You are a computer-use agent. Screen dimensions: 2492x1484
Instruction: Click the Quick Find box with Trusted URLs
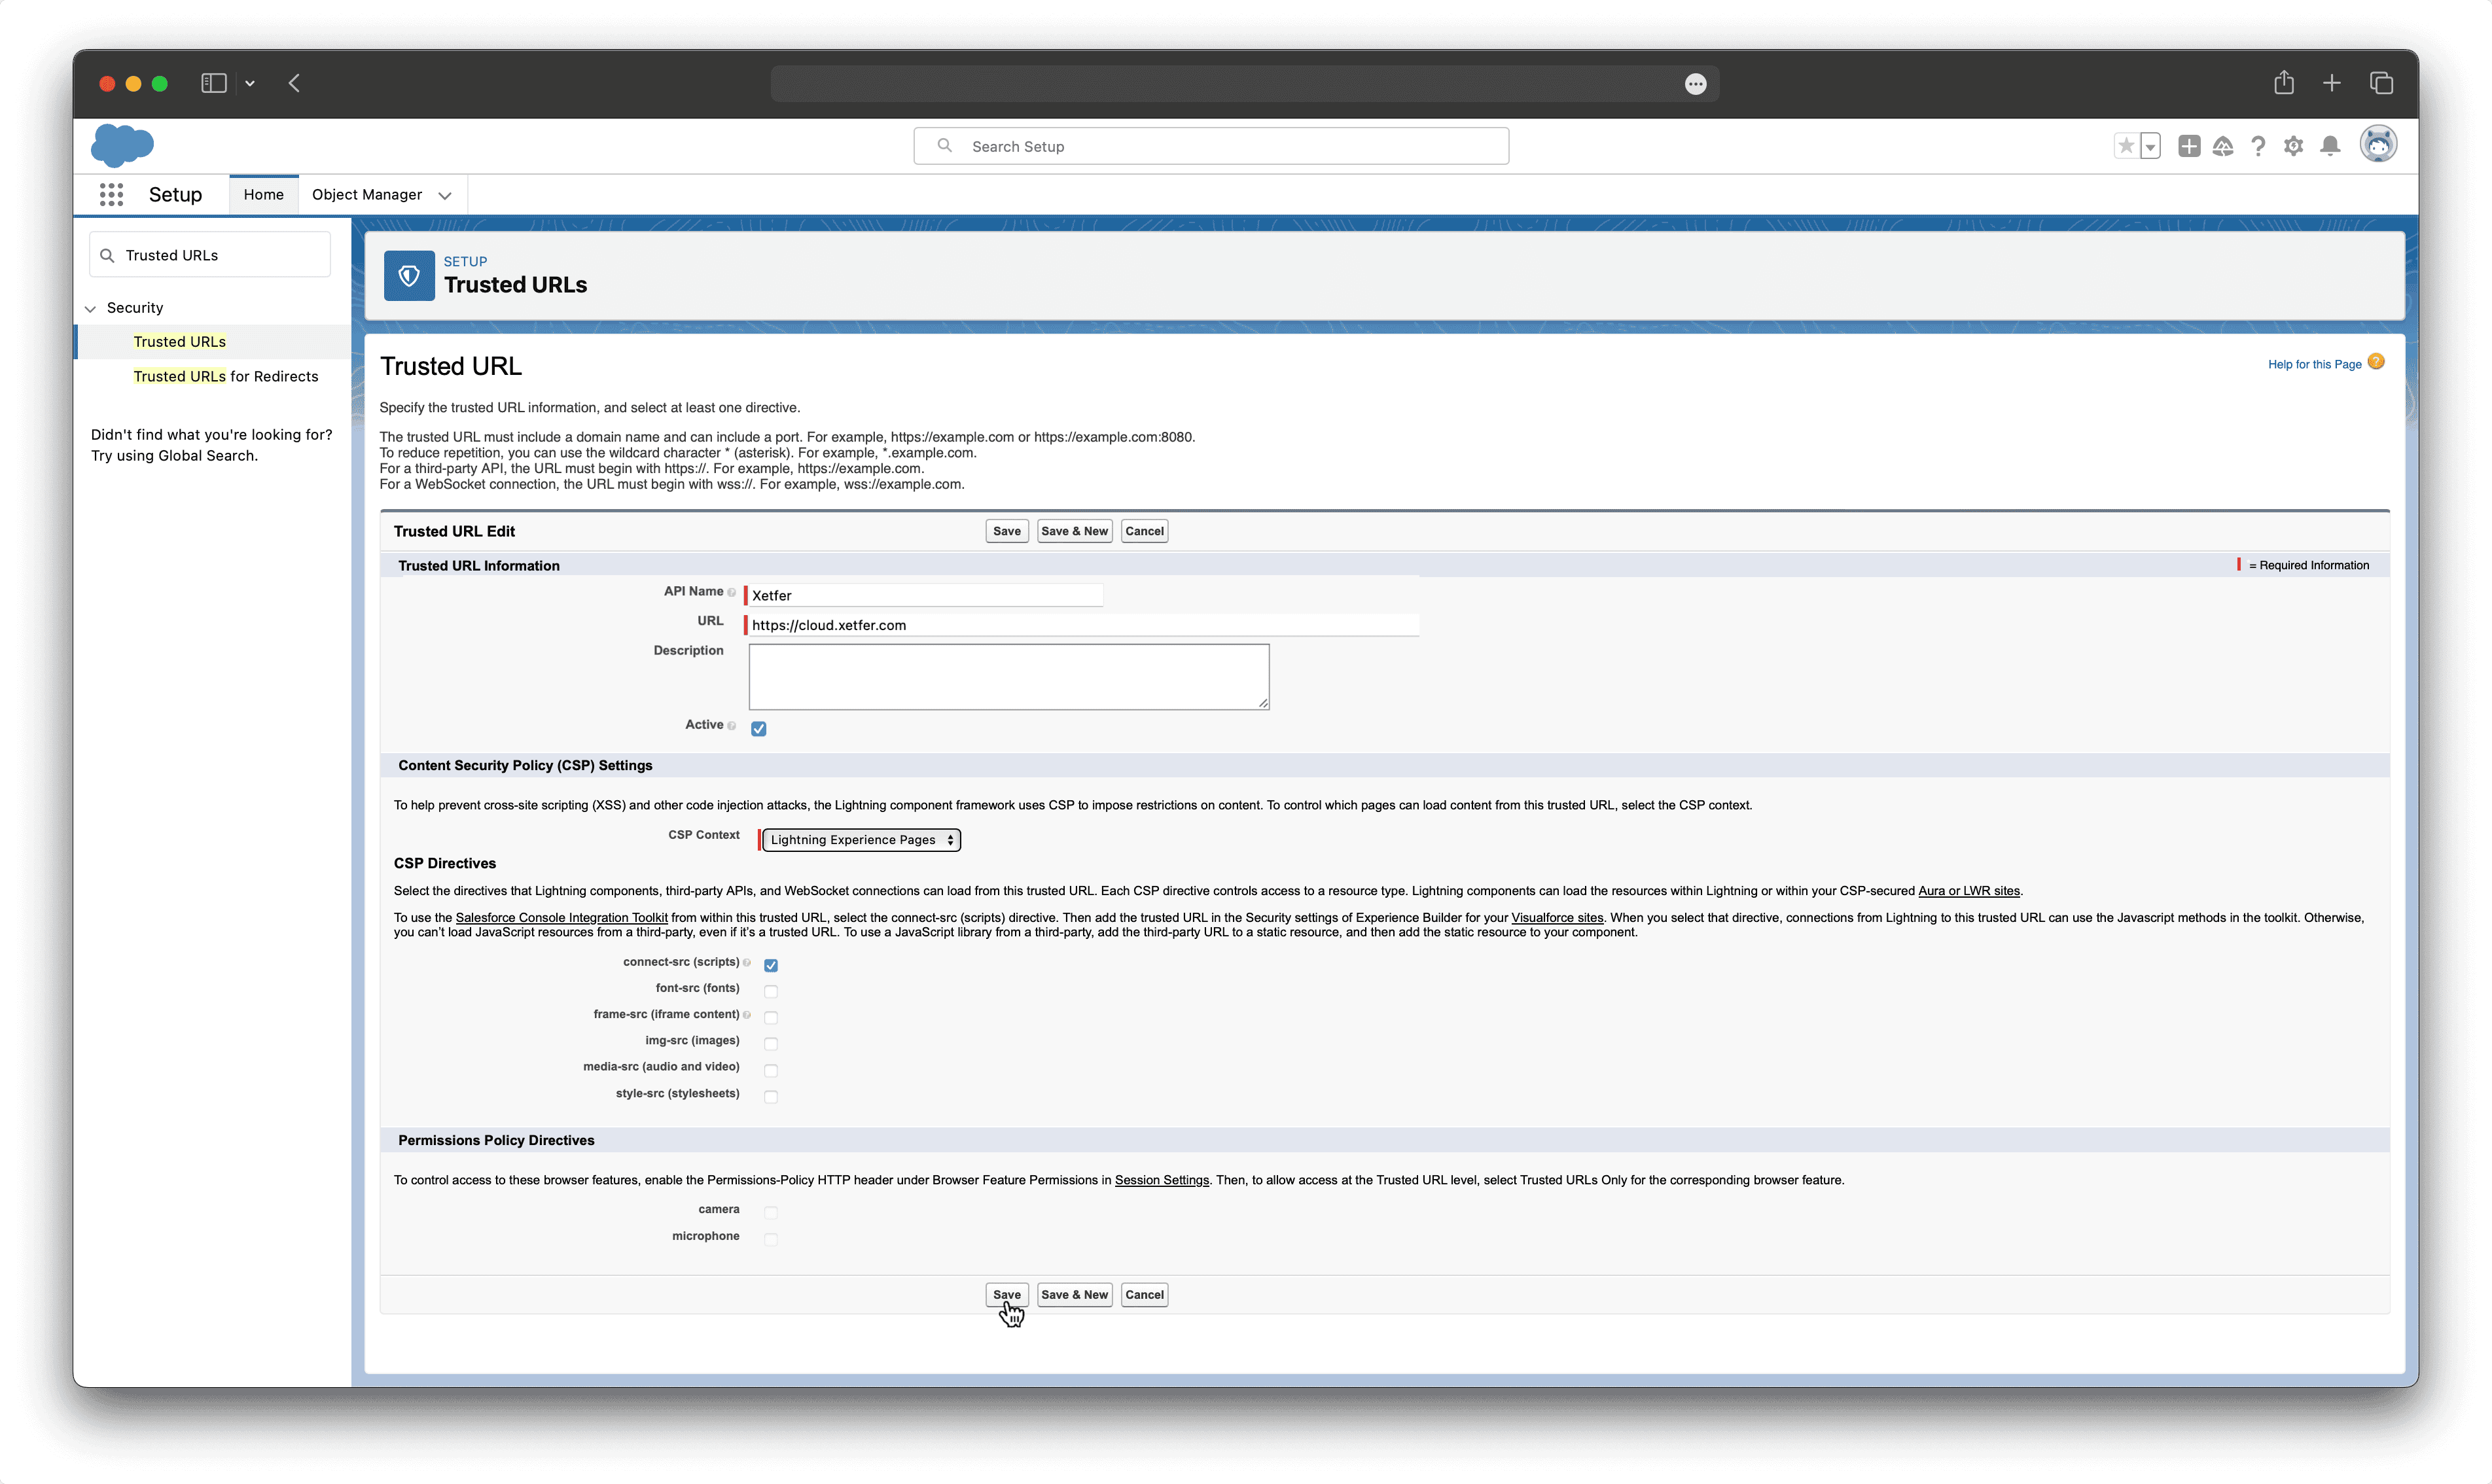210,255
